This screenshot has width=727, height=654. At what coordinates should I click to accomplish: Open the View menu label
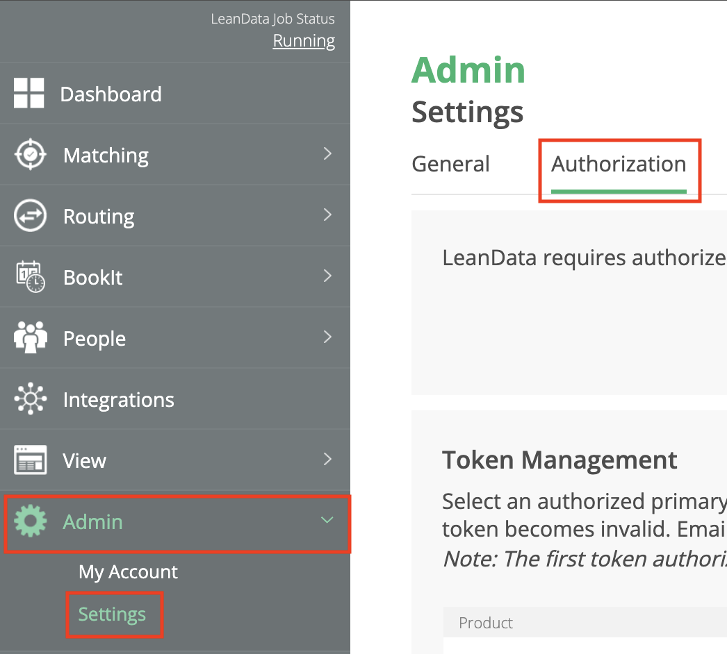[x=84, y=461]
